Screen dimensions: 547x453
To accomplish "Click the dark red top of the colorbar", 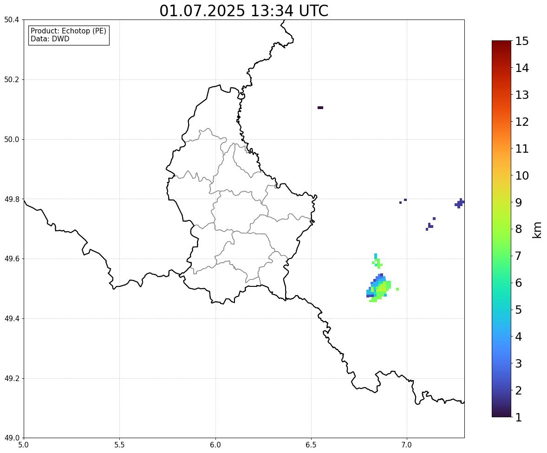I will pyautogui.click(x=501, y=44).
